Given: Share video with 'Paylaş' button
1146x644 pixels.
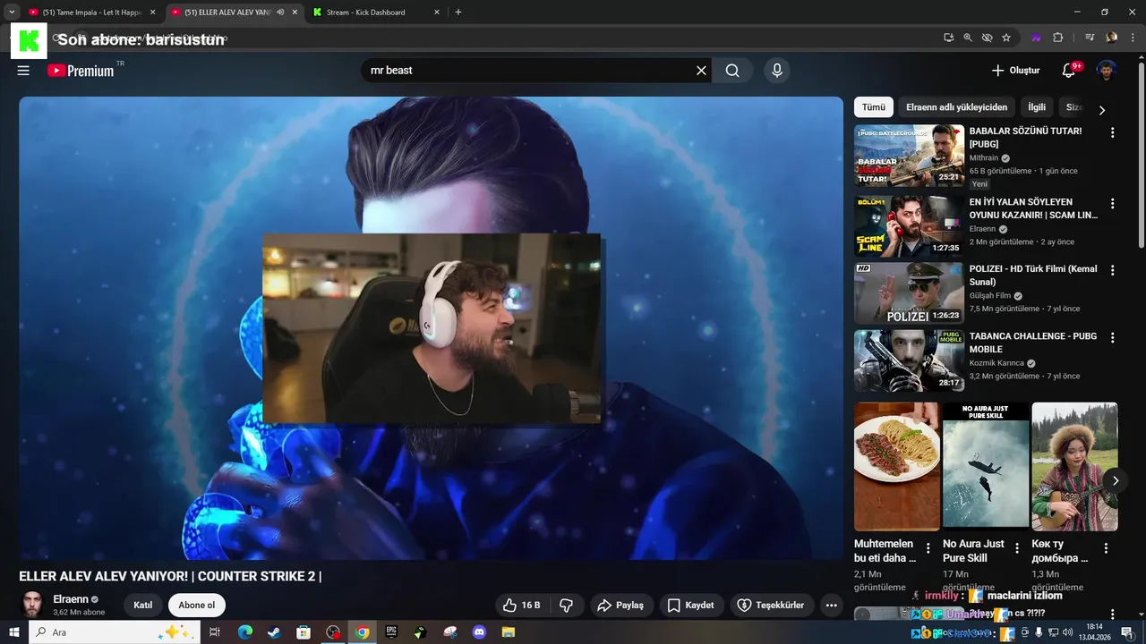Looking at the screenshot, I should click(x=620, y=606).
